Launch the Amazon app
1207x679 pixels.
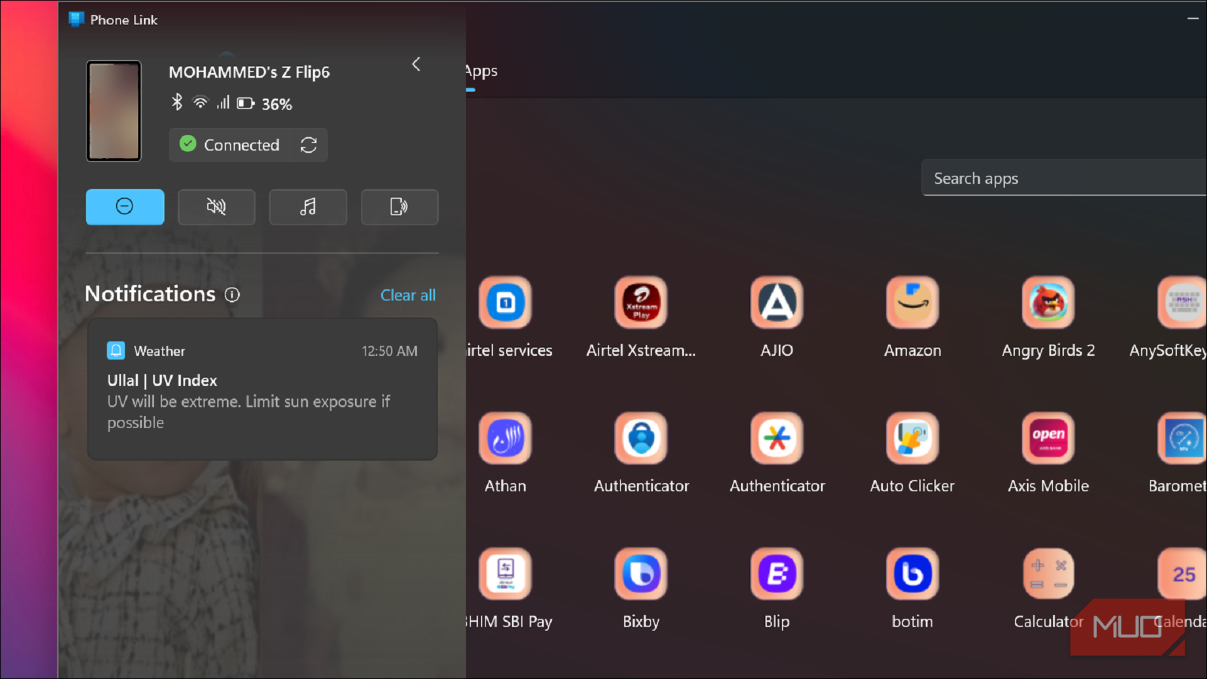coord(912,316)
